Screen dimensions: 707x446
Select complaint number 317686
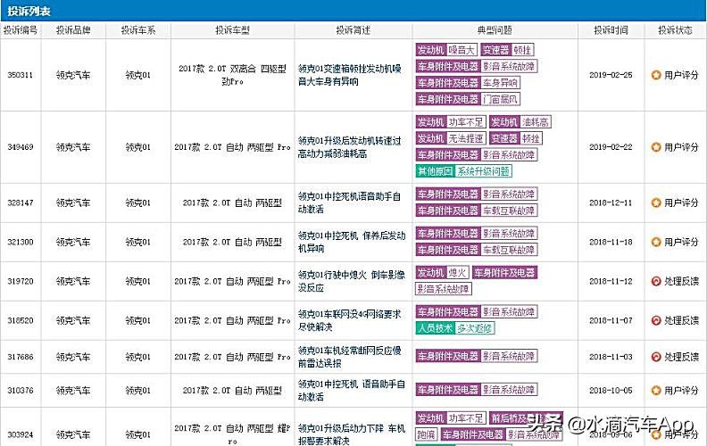[21, 357]
